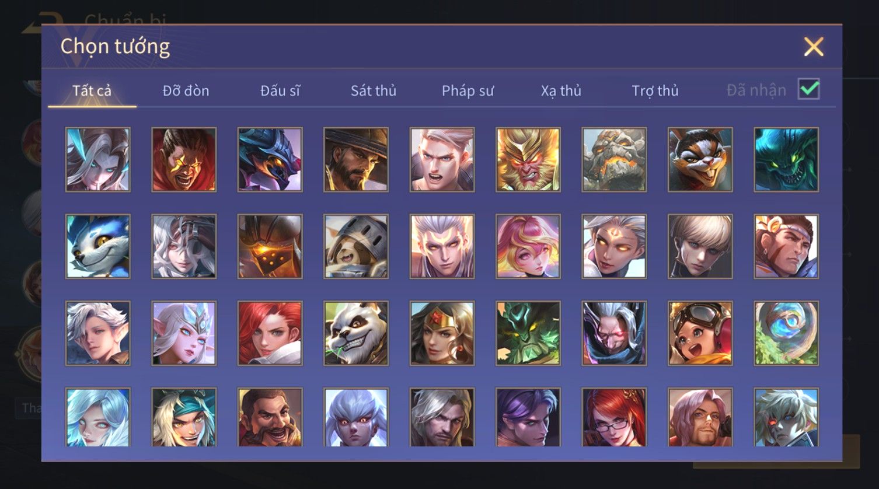Filter heroes by Xạ thủ
This screenshot has width=879, height=489.
[561, 90]
